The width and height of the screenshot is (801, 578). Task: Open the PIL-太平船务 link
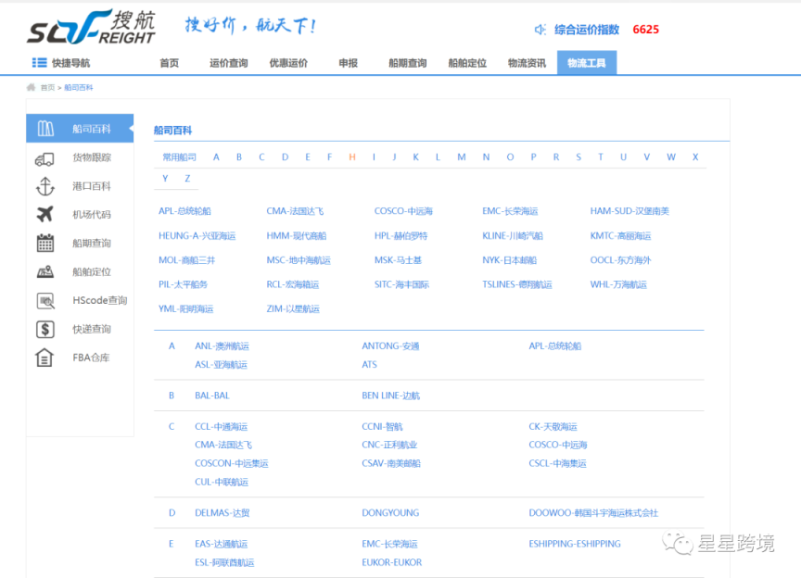pyautogui.click(x=183, y=284)
